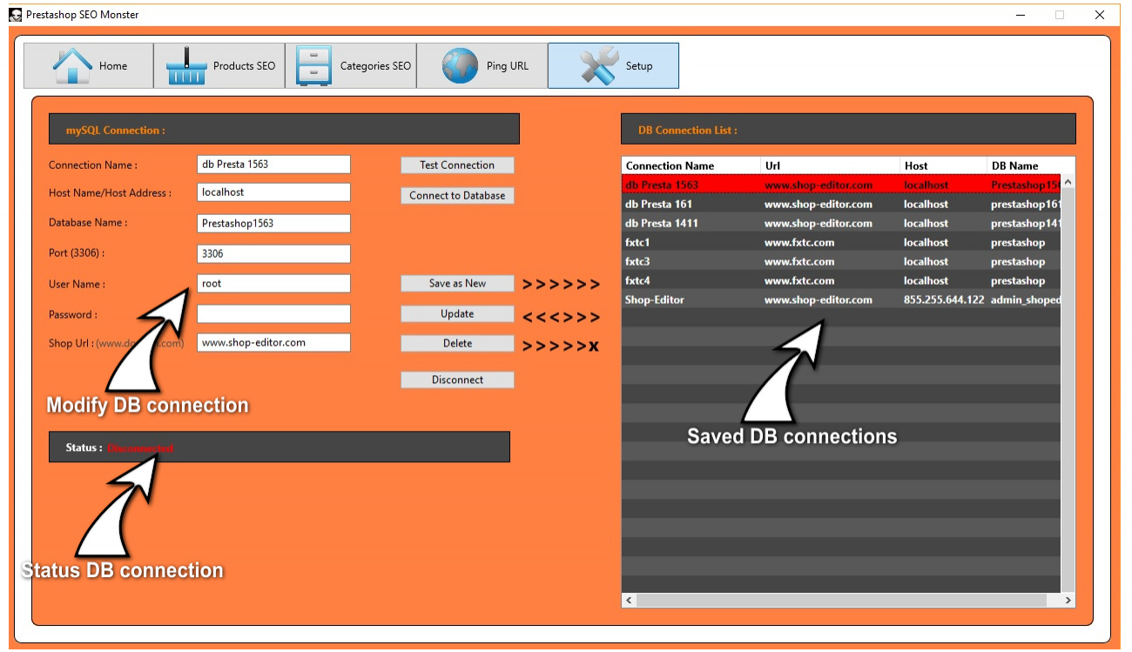Click the Save as New button

pyautogui.click(x=457, y=284)
